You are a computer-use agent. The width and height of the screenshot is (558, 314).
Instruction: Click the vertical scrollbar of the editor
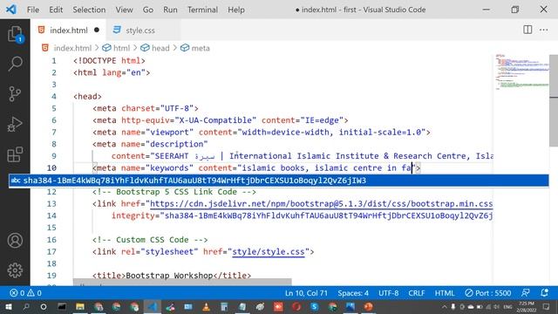(x=554, y=100)
